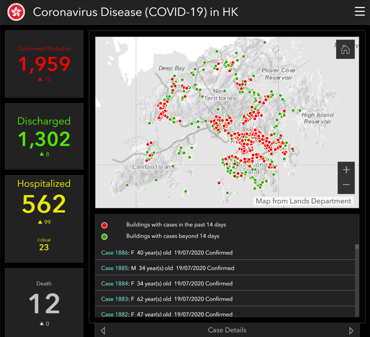Click the case list scrollbar thumb
Screen dimensions: 370x337
(x=357, y=246)
